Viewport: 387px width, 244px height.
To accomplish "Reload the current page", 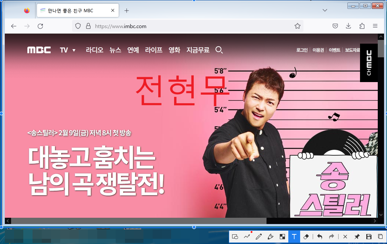I will pyautogui.click(x=40, y=26).
